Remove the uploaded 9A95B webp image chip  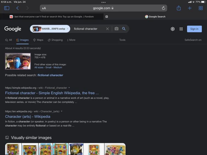coord(68,29)
